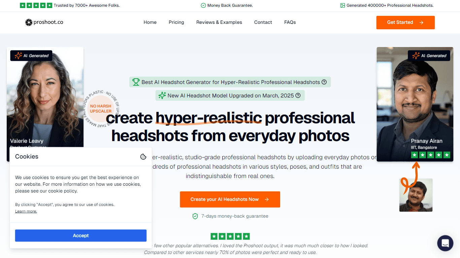
Task: Open the Home menu item
Action: coord(150,22)
